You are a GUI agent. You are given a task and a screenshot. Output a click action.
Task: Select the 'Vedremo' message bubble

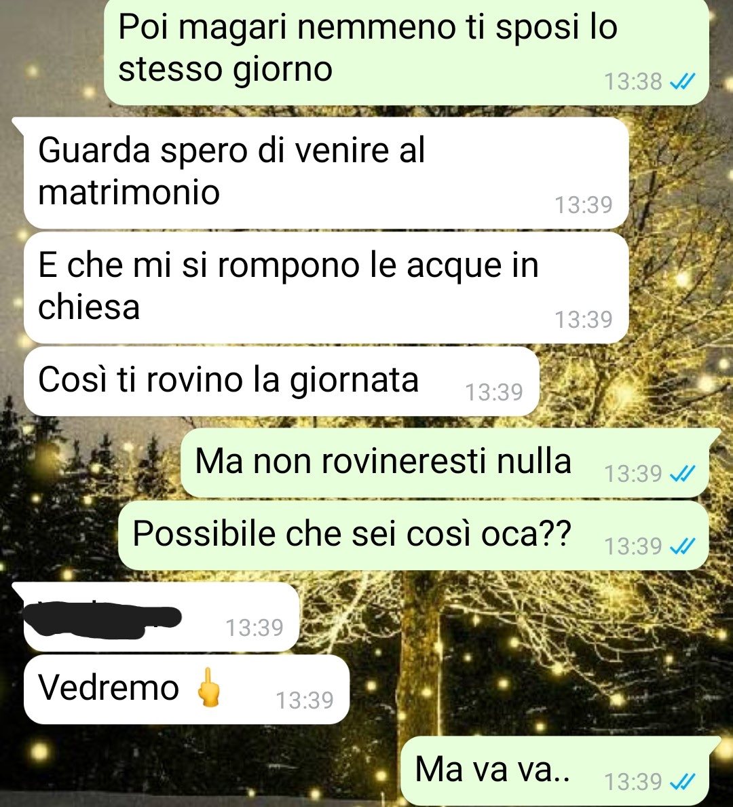tap(187, 690)
